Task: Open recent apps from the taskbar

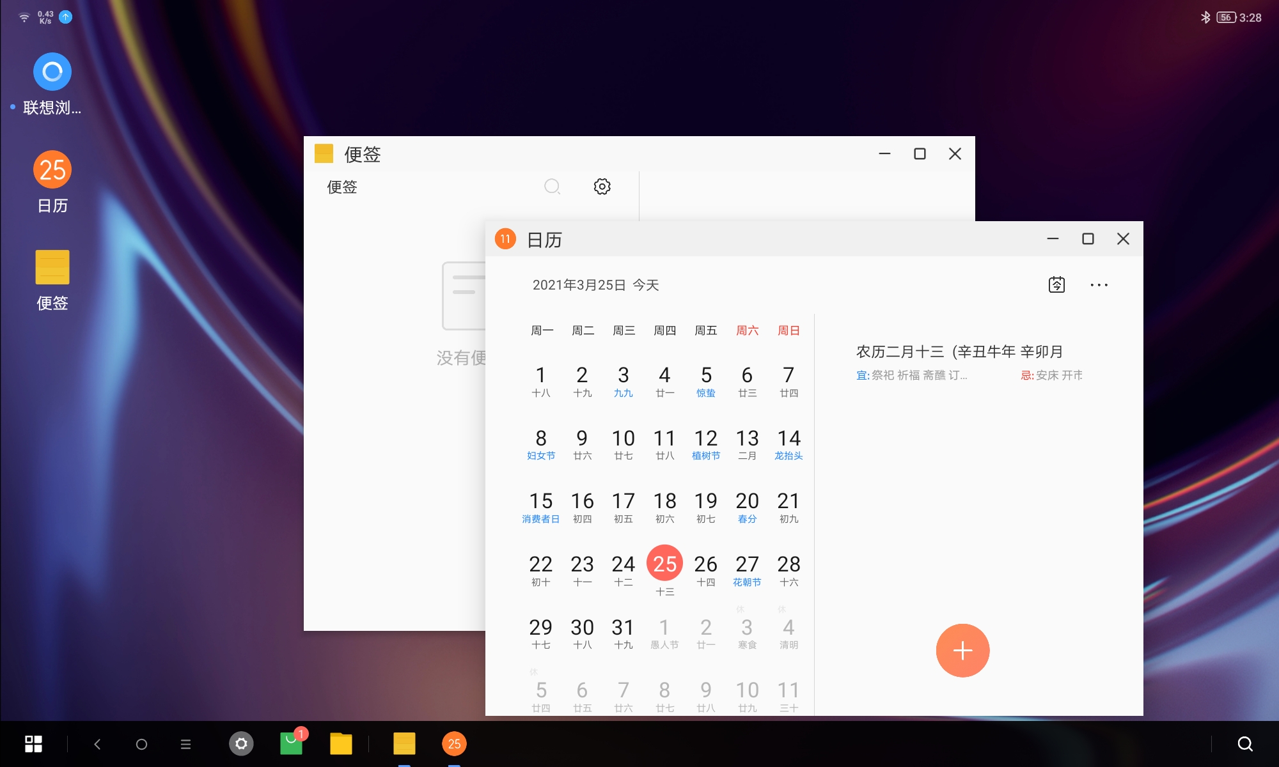Action: (x=185, y=744)
